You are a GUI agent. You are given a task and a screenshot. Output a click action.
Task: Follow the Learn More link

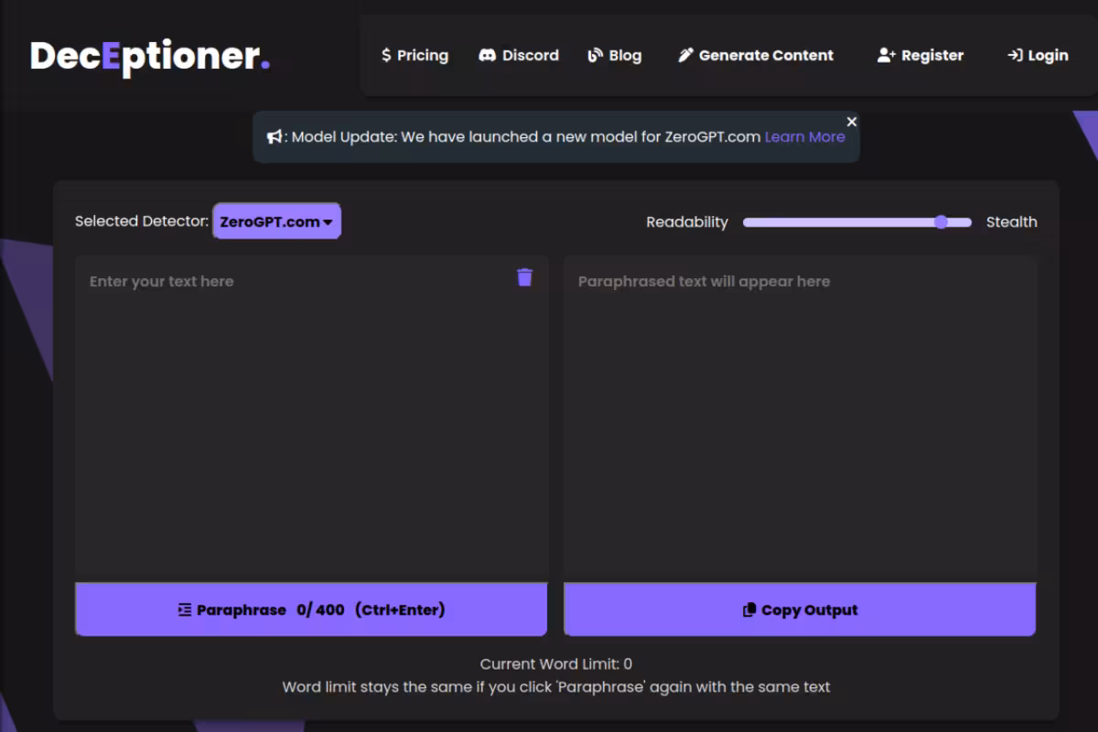[805, 137]
